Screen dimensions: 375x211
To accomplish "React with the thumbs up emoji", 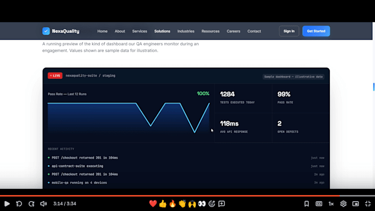I will click(163, 204).
